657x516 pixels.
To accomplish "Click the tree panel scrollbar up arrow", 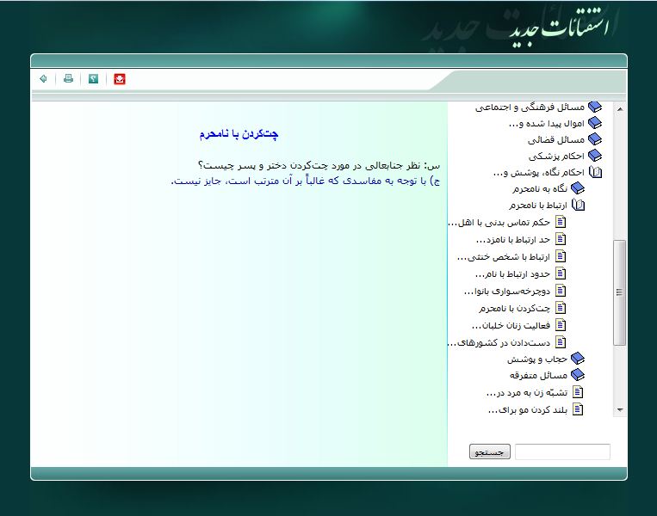I will click(x=619, y=107).
